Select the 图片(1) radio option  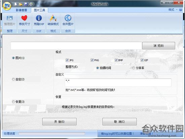coord(18,58)
